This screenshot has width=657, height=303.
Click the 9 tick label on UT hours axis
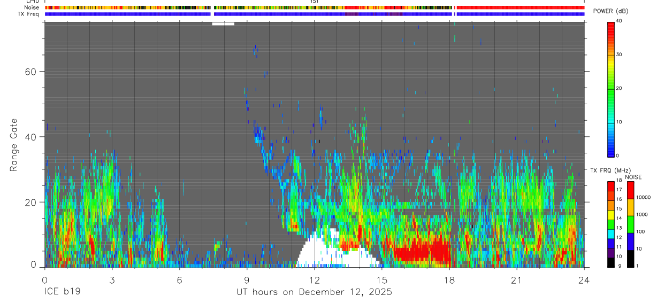(247, 280)
